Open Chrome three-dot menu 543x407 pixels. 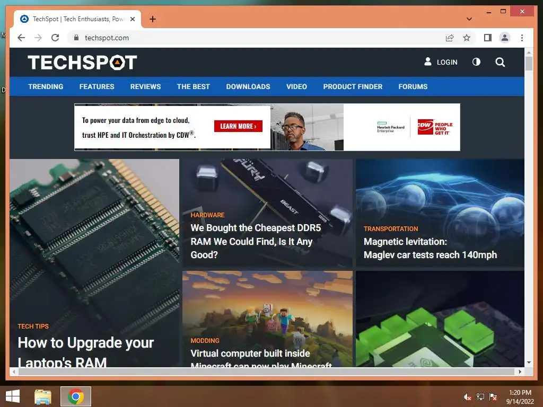[522, 38]
